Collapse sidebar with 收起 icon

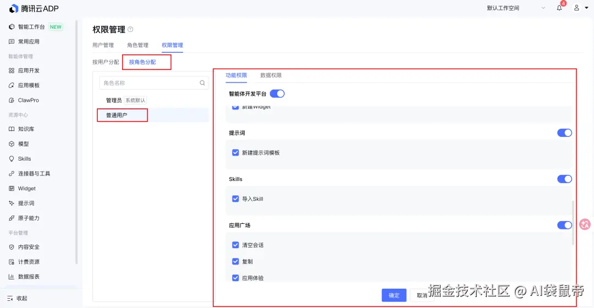[10, 299]
